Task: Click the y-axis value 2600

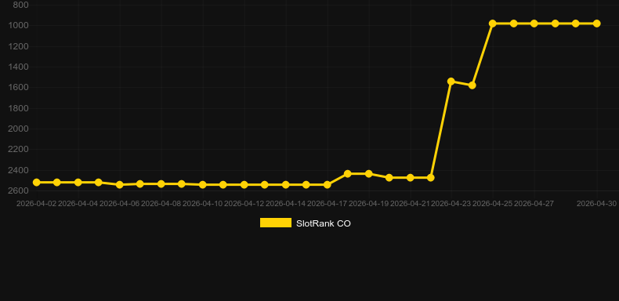Action: [x=18, y=190]
